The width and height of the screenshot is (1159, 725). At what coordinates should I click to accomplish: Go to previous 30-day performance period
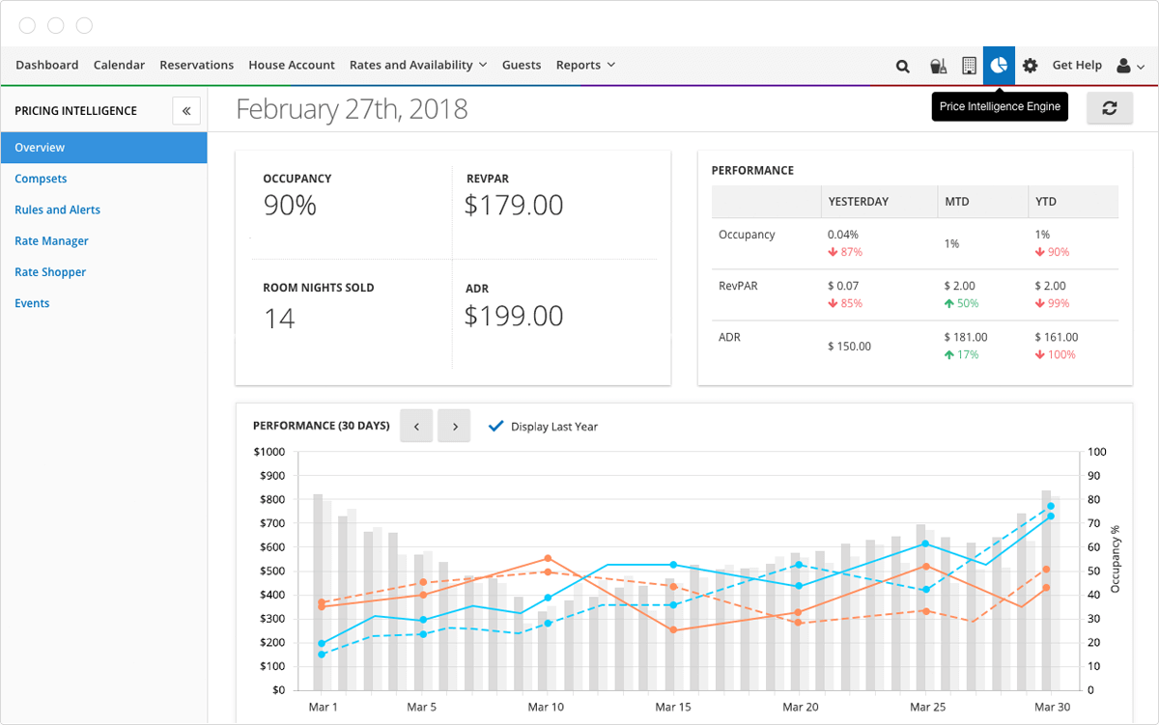point(416,426)
